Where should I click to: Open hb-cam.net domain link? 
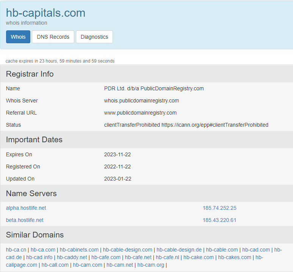[x=120, y=265]
